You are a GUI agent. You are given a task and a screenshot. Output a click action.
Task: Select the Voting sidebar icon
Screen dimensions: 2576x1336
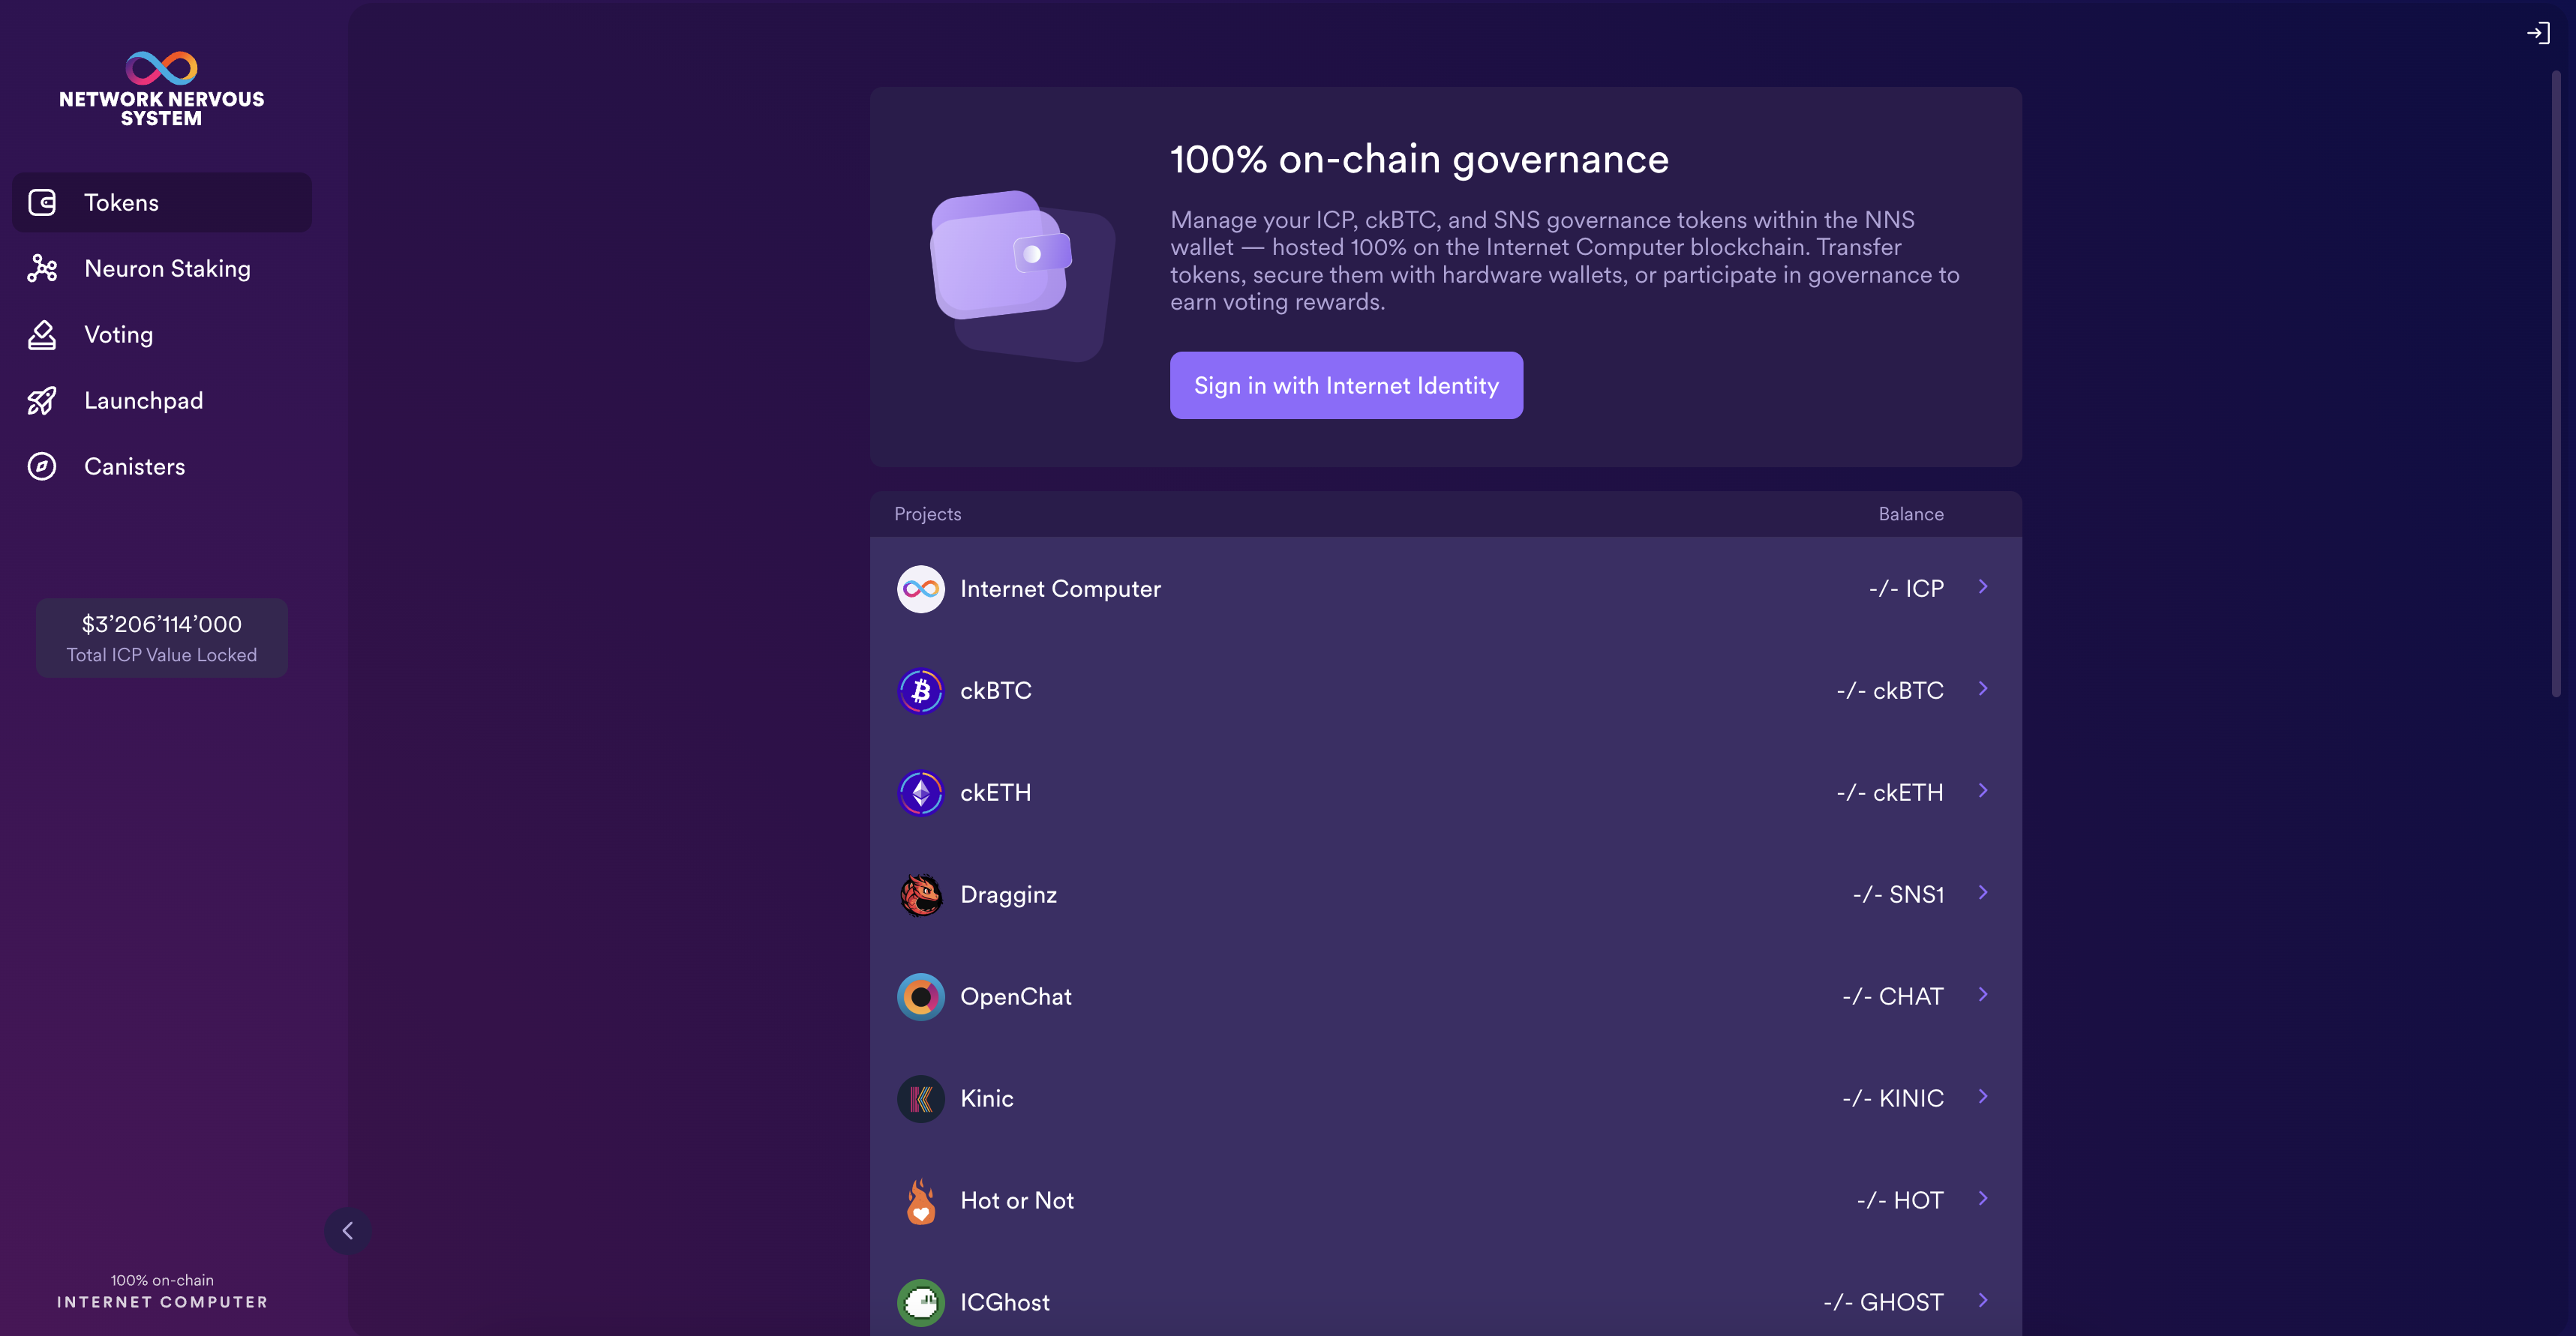click(41, 335)
